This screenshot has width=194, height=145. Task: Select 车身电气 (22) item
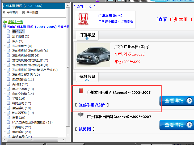click(x=22, y=127)
